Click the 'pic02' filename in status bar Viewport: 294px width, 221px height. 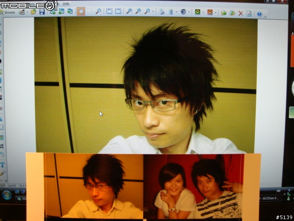[12, 186]
